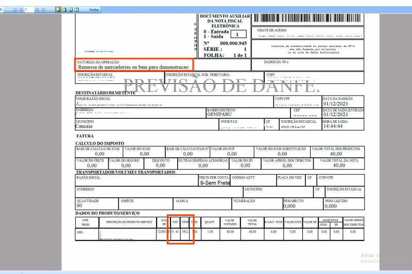The height and width of the screenshot is (274, 412).
Task: Click the 'GENIPABU' bairro value
Action: click(x=219, y=115)
